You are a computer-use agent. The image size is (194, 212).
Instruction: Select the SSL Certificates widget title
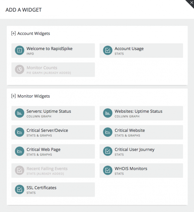click(41, 188)
